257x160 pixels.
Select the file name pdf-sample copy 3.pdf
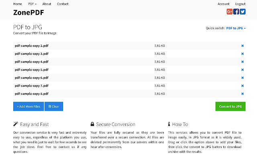32,54
